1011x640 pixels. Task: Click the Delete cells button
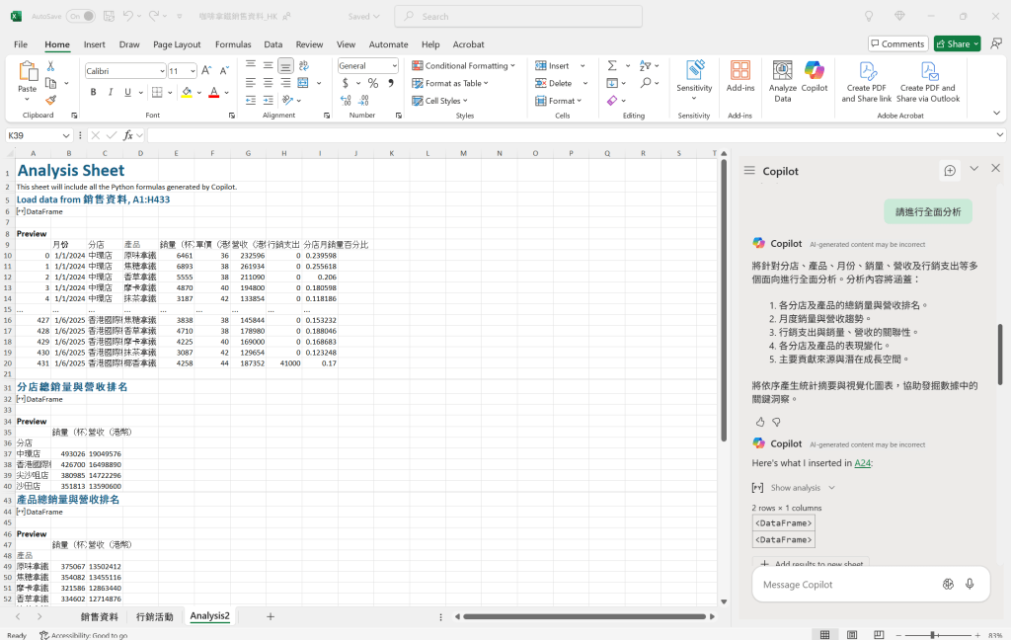[x=554, y=83]
